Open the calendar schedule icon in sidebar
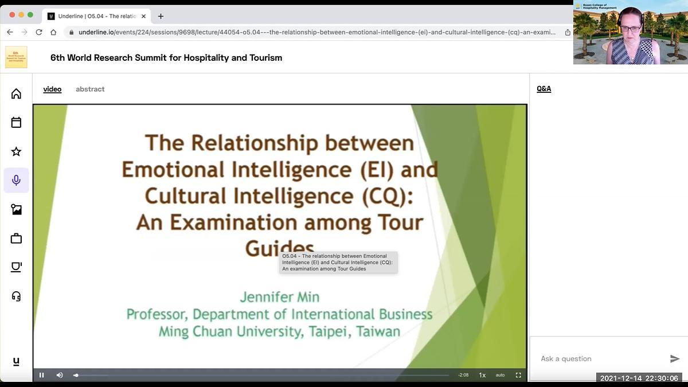This screenshot has width=688, height=387. 16,122
